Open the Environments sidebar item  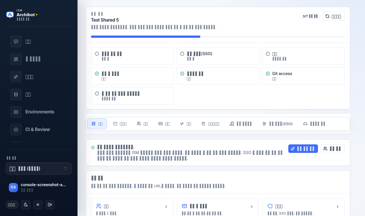(x=38, y=112)
